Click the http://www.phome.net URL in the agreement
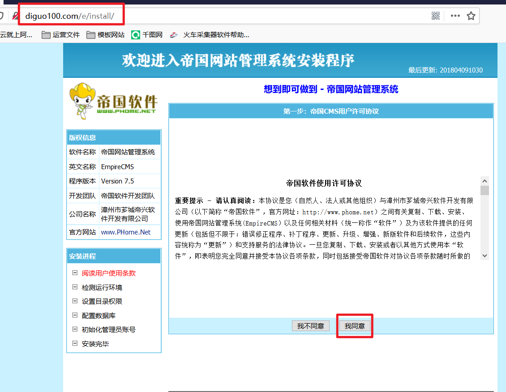The image size is (506, 392). 338,212
